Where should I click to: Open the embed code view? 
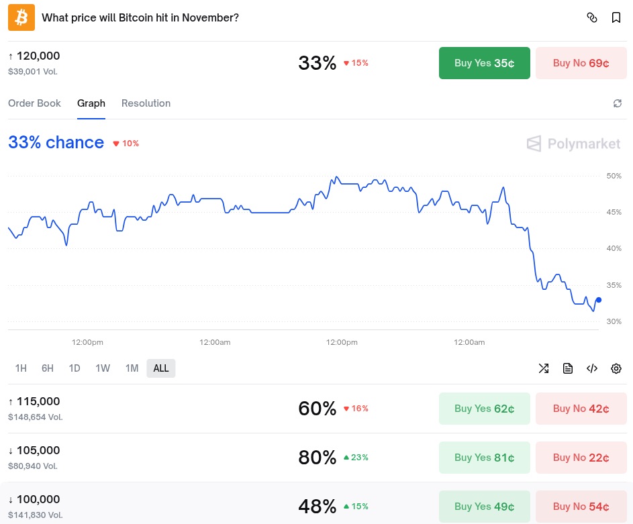tap(592, 368)
